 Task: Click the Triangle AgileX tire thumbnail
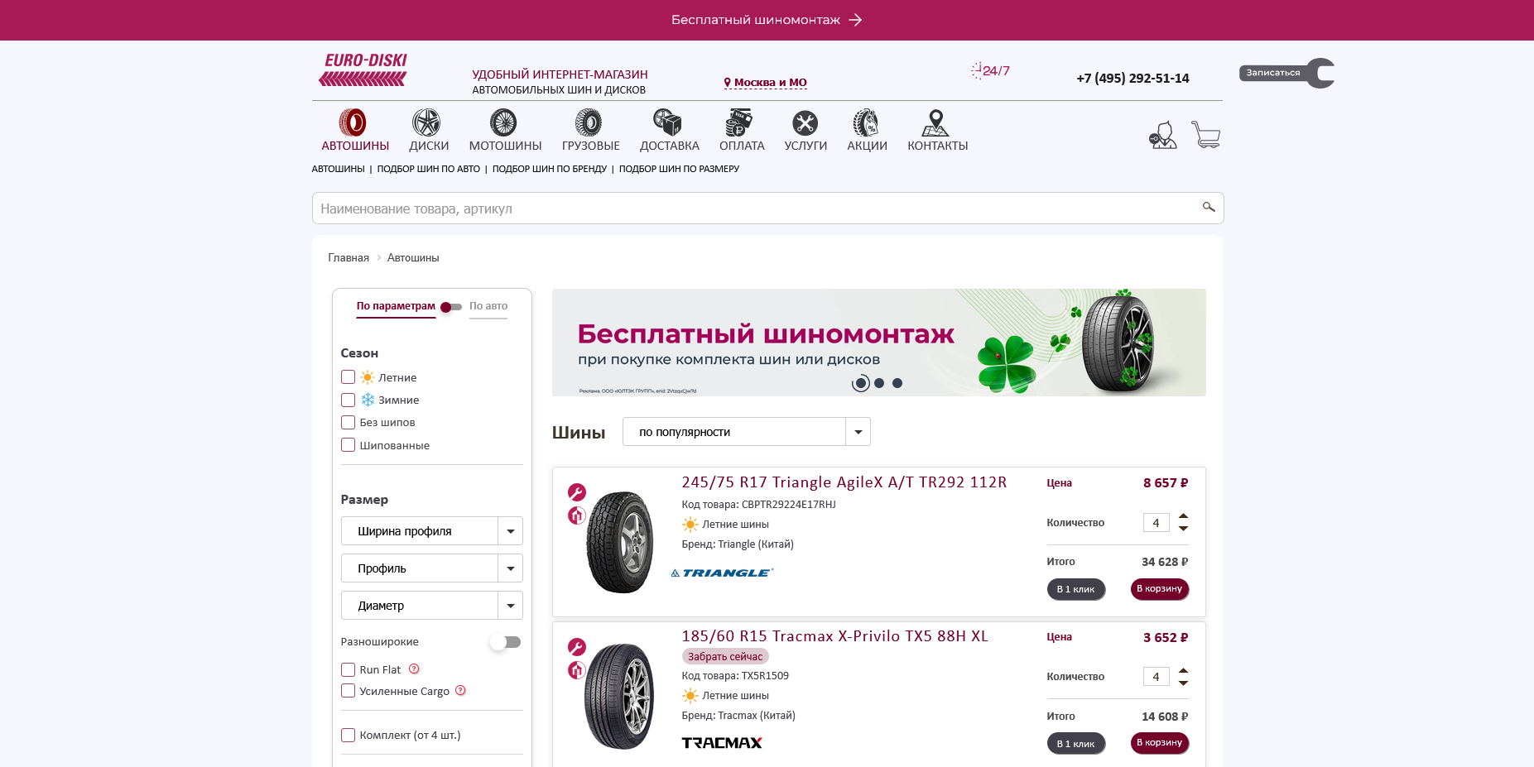(x=619, y=542)
